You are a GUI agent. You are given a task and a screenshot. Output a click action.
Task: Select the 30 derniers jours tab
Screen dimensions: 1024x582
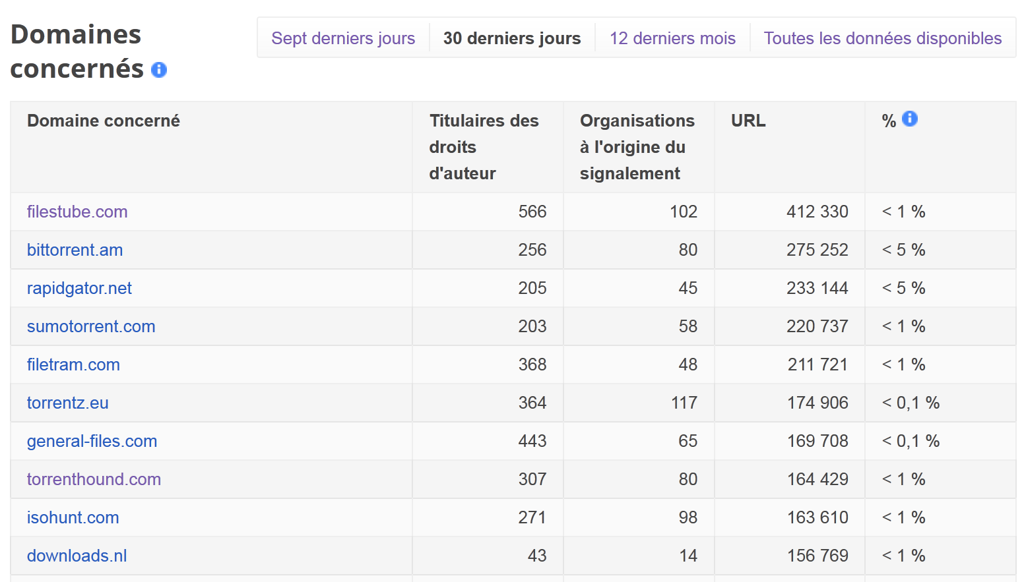(512, 38)
